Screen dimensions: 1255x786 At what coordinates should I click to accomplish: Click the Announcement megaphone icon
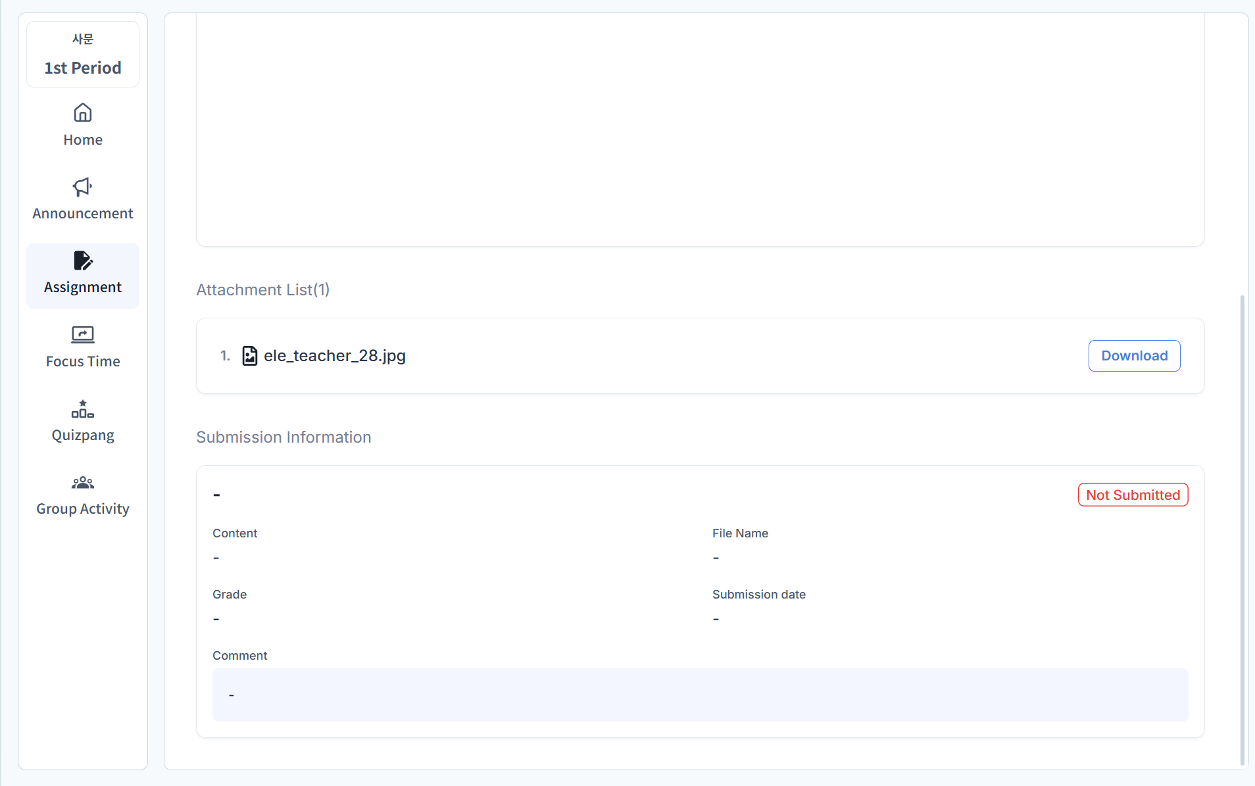83,187
